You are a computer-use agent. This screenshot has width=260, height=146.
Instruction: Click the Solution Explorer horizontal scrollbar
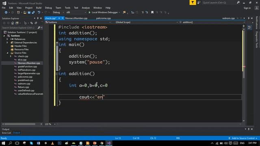click(x=20, y=124)
